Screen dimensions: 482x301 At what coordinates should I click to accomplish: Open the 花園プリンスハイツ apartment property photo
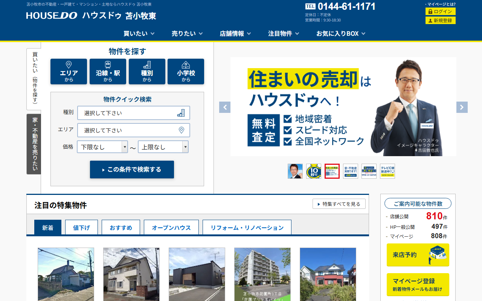(262, 274)
